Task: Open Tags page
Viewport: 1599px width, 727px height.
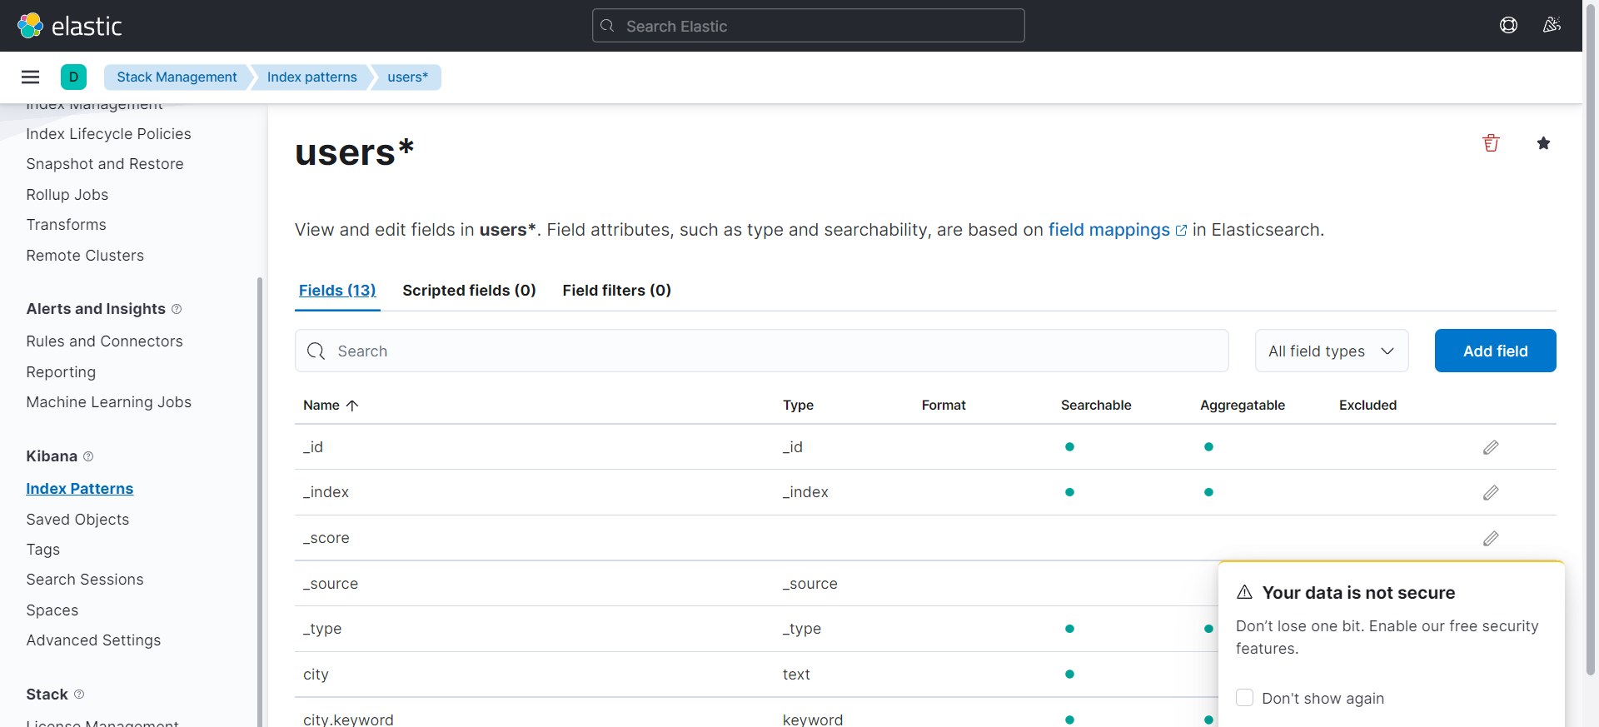Action: (42, 550)
